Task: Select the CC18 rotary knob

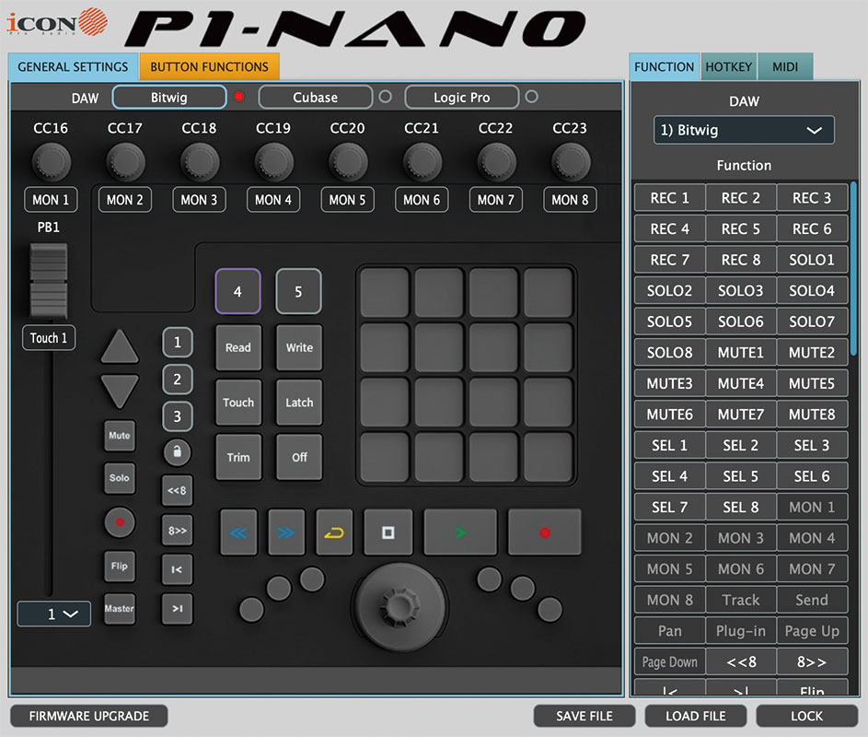Action: point(200,162)
